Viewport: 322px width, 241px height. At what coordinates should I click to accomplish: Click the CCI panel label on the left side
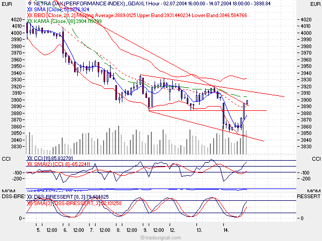click(x=6, y=159)
